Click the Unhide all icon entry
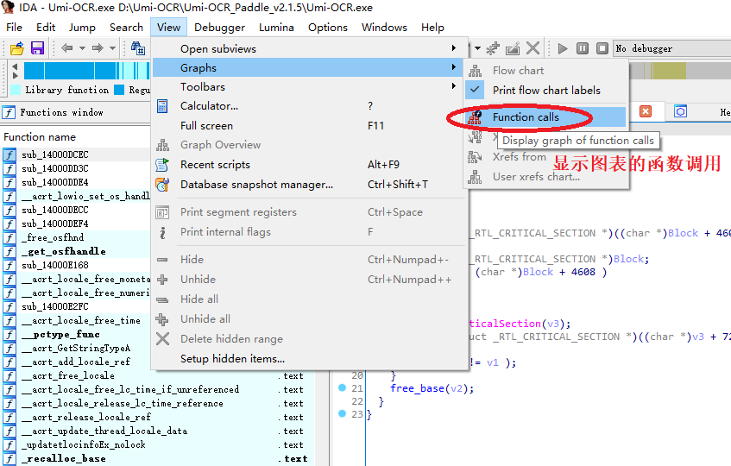Image resolution: width=731 pixels, height=466 pixels. click(162, 319)
